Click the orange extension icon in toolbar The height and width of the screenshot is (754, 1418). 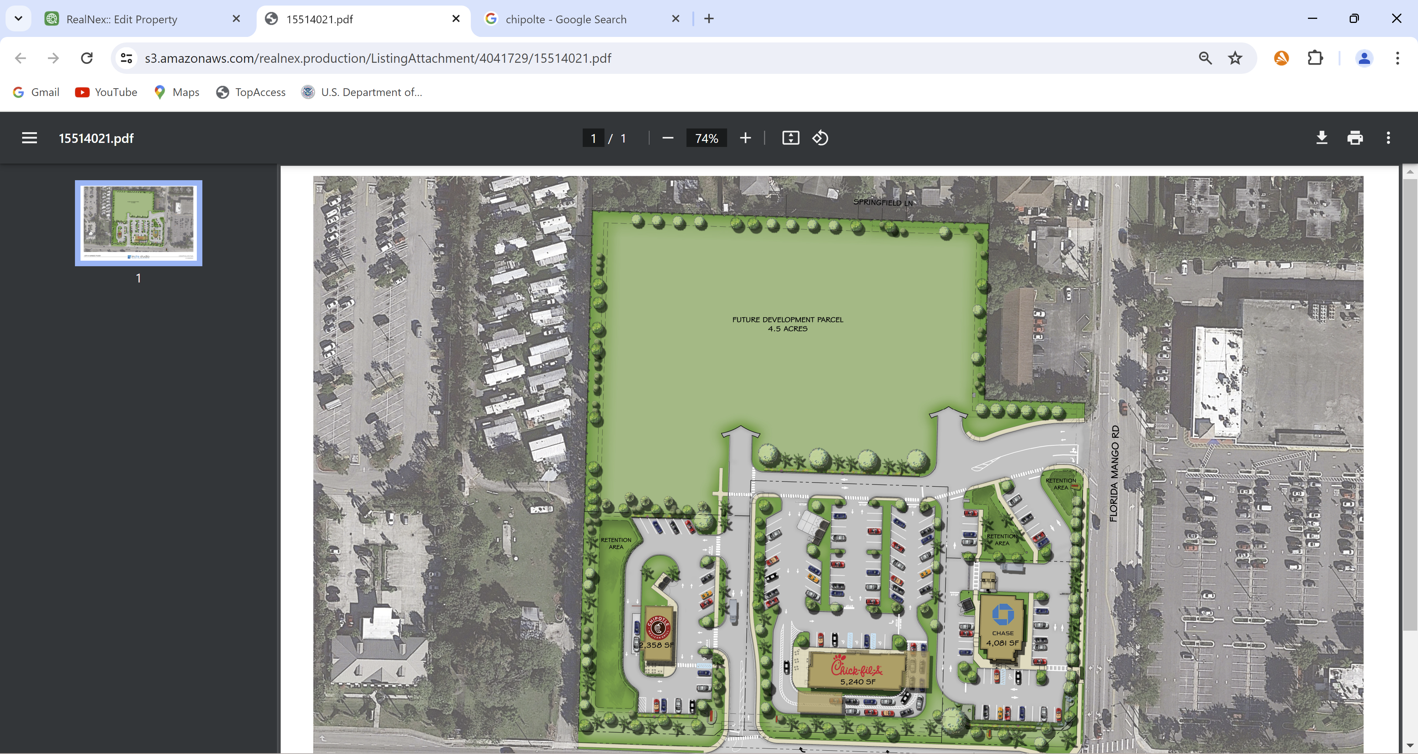(1281, 58)
